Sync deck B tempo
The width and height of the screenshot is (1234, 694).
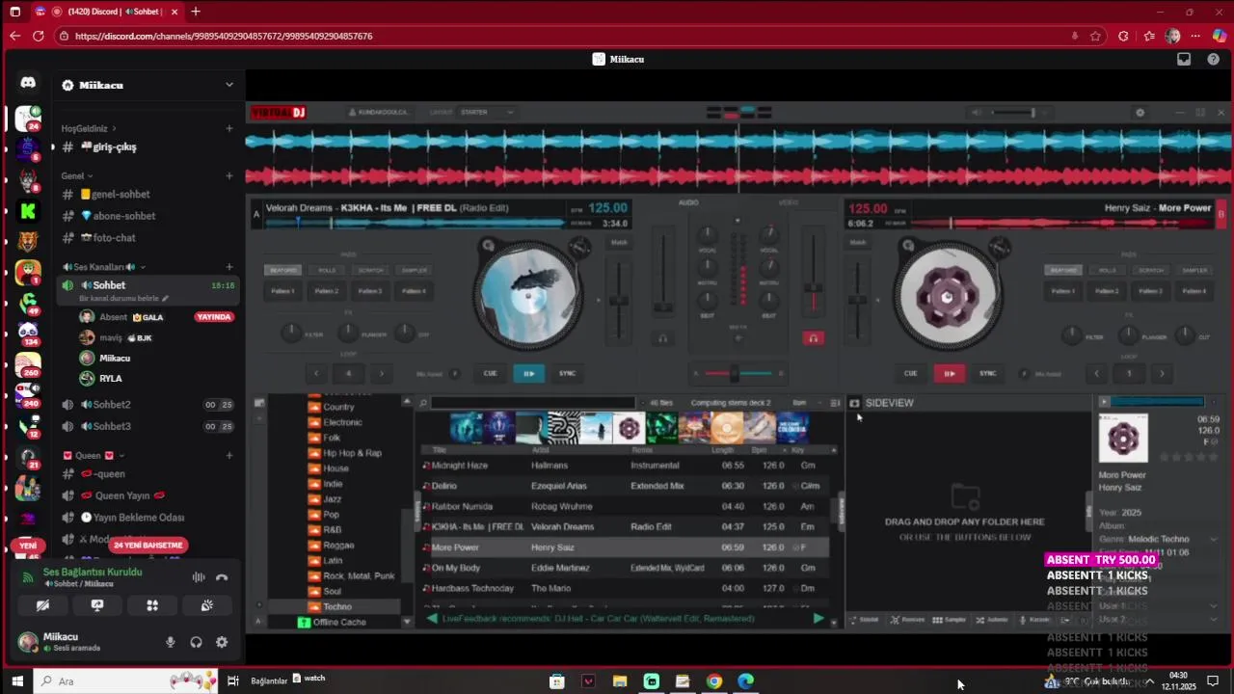click(988, 373)
